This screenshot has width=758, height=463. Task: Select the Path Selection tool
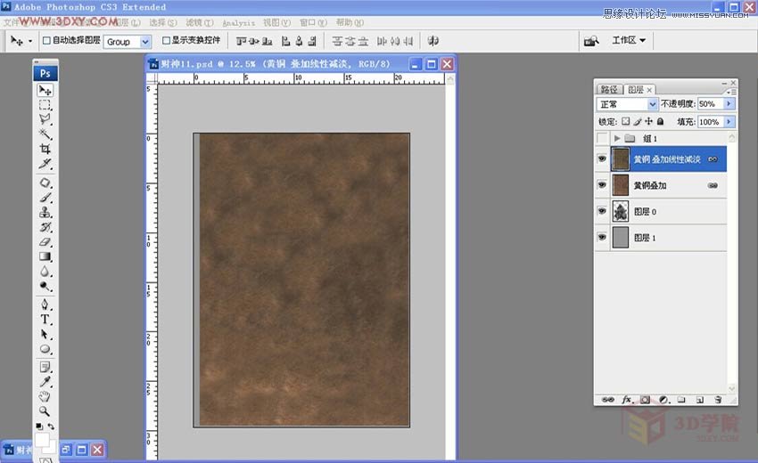45,334
